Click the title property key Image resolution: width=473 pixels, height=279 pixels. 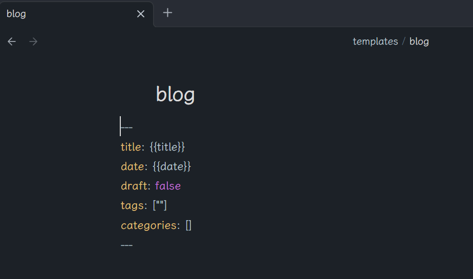(x=131, y=147)
